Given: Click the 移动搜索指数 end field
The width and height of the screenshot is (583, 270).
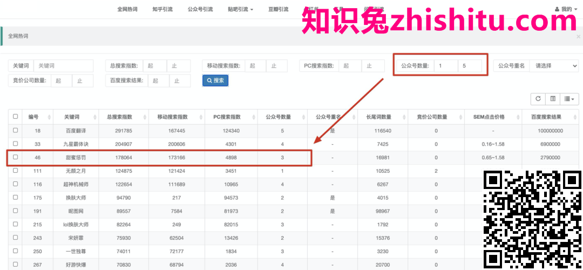Looking at the screenshot, I should point(276,66).
